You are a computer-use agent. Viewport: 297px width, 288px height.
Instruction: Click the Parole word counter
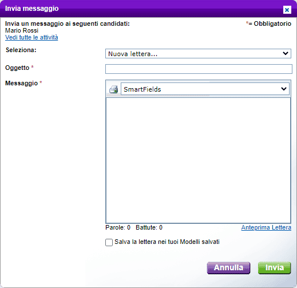118,227
